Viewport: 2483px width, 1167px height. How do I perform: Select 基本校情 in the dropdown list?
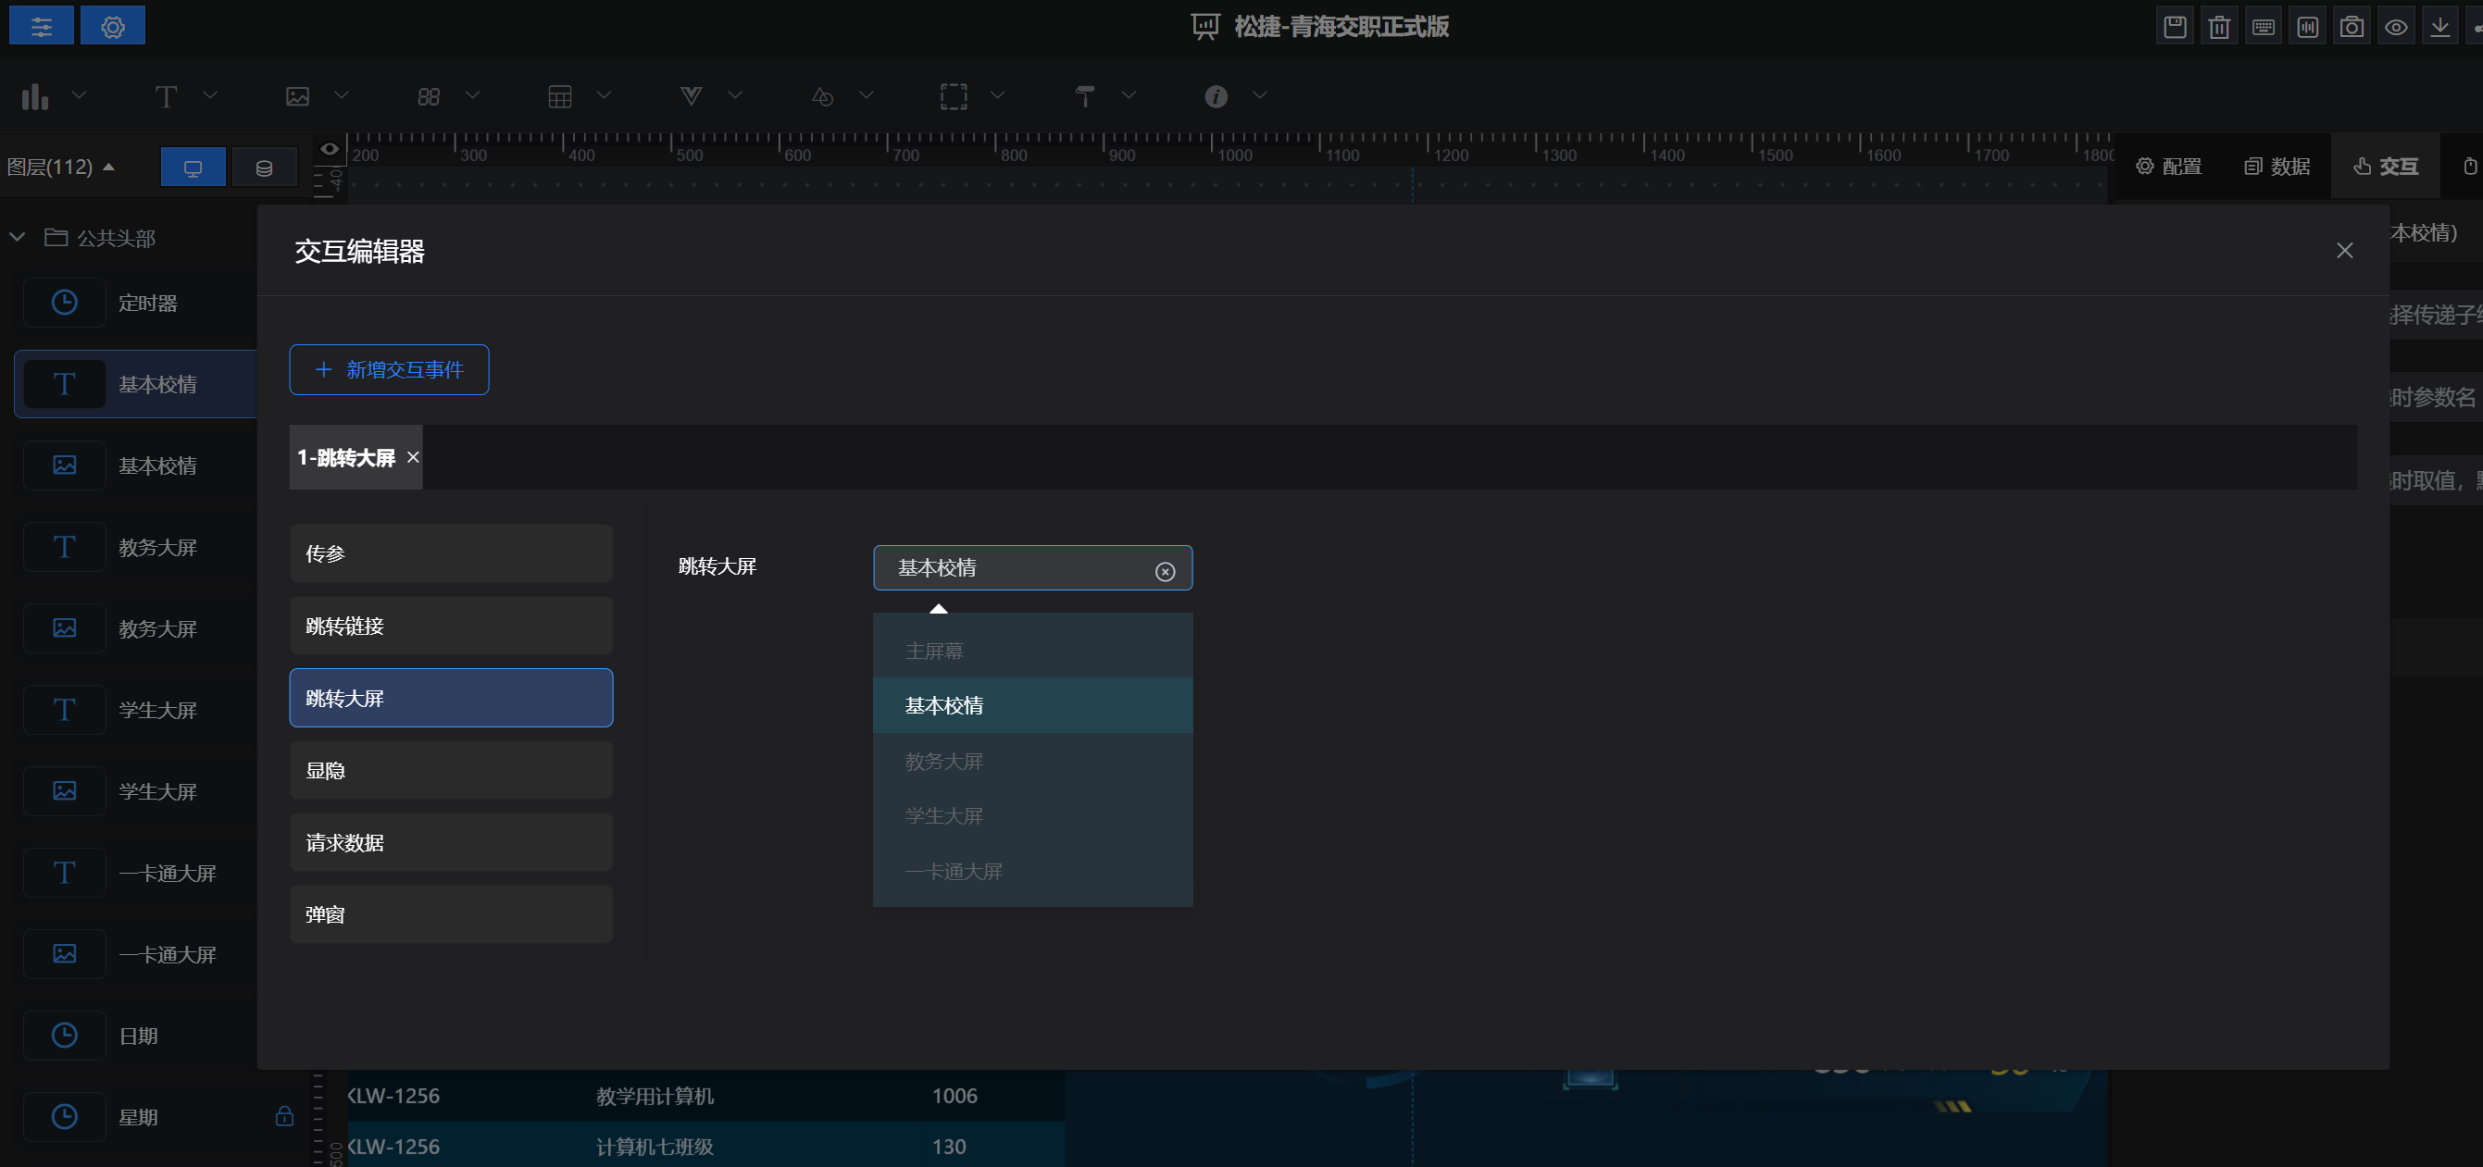click(1032, 706)
